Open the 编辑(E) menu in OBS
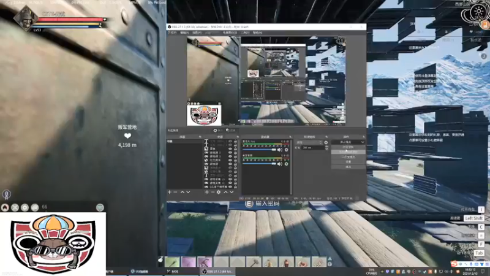This screenshot has height=276, width=490. (184, 33)
